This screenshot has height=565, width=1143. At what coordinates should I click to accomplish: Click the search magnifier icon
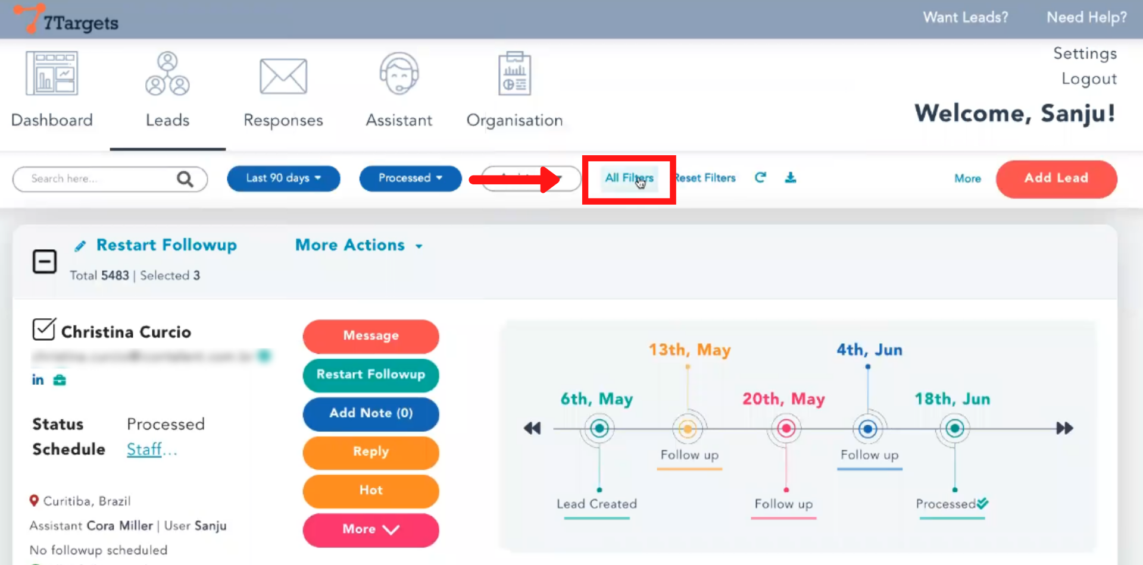click(x=185, y=179)
